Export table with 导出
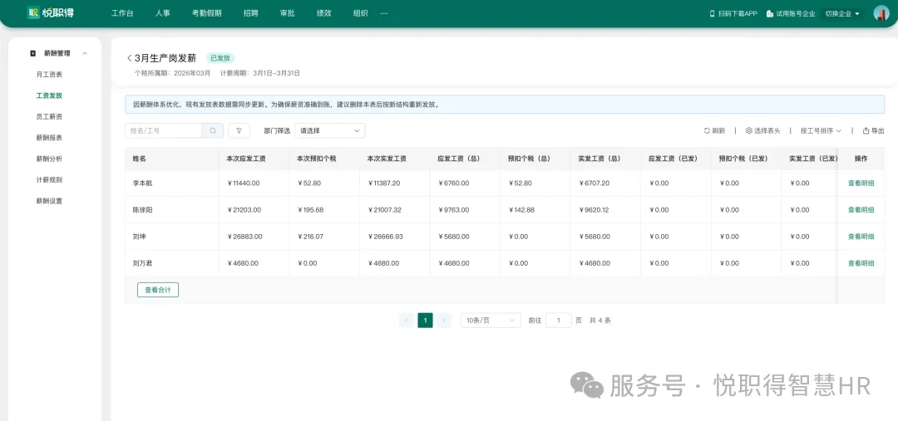 [x=873, y=130]
